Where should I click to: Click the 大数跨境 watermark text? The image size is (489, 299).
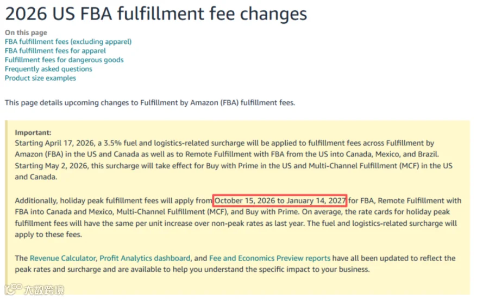(44, 290)
